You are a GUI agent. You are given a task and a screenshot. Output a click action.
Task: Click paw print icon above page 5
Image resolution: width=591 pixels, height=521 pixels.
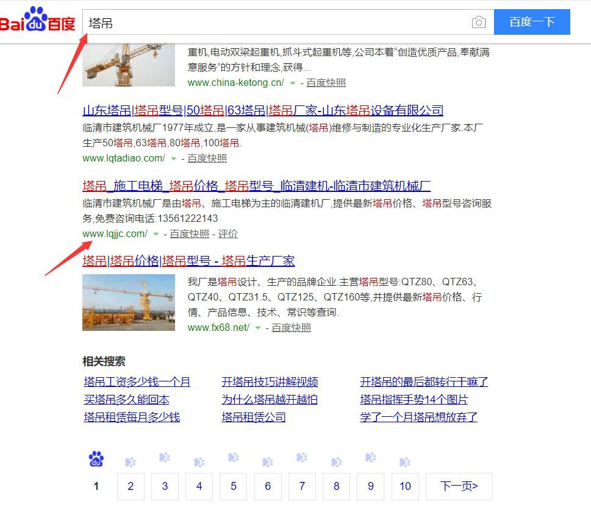234,458
